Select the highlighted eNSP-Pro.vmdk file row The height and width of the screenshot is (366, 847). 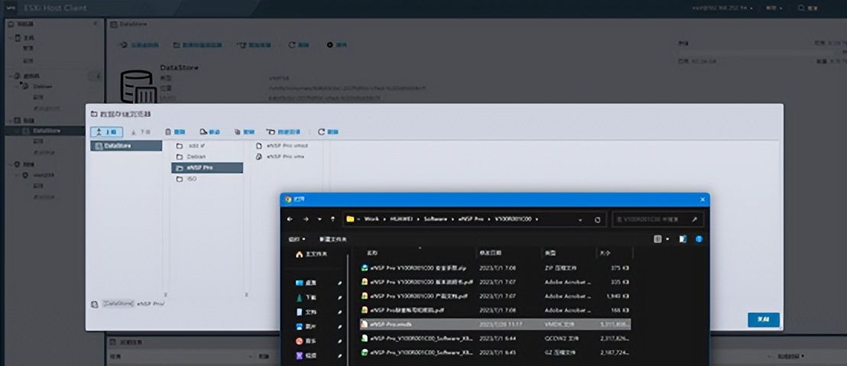click(495, 324)
